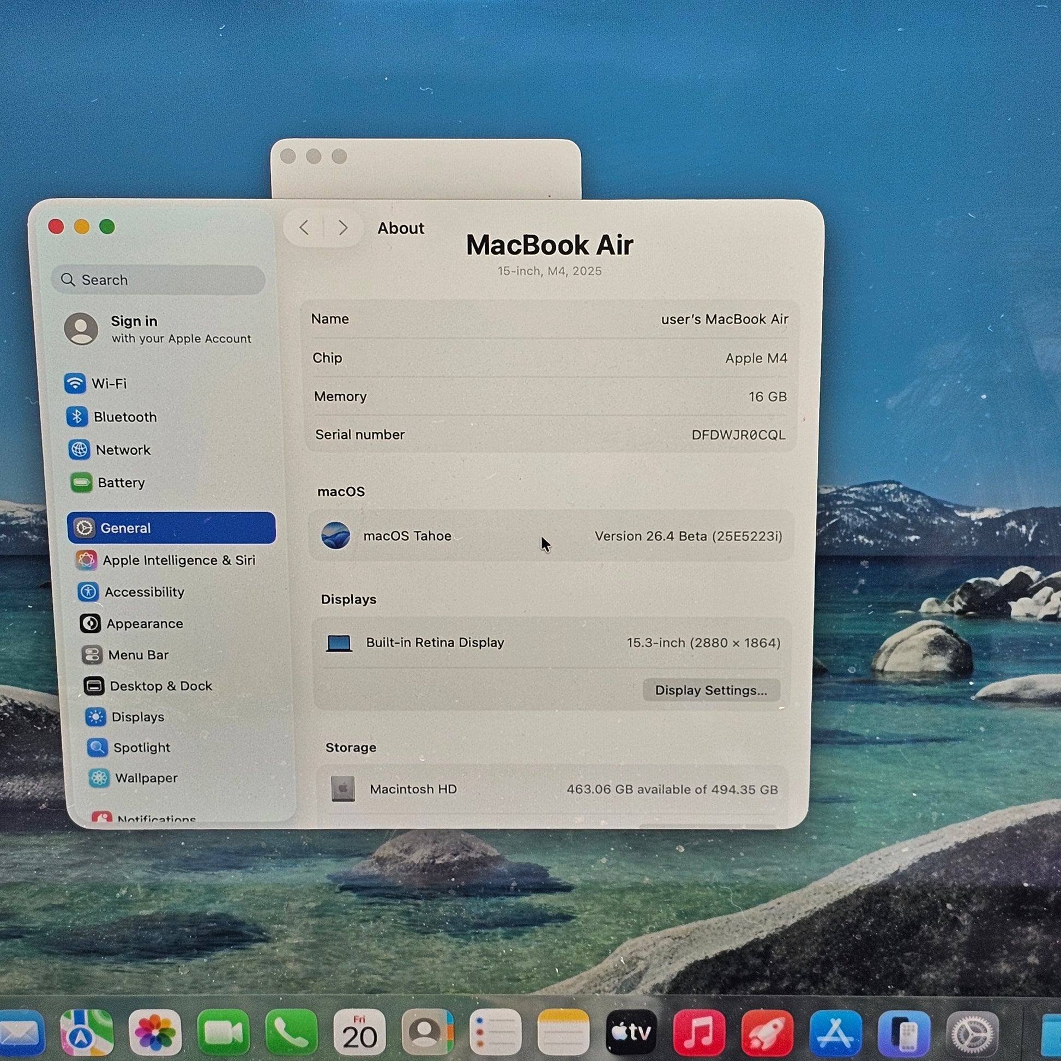1061x1061 pixels.
Task: Open Appearance settings
Action: pyautogui.click(x=144, y=623)
